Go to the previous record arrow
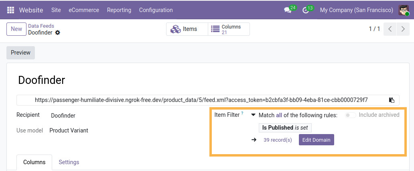The image size is (414, 171). (x=390, y=29)
